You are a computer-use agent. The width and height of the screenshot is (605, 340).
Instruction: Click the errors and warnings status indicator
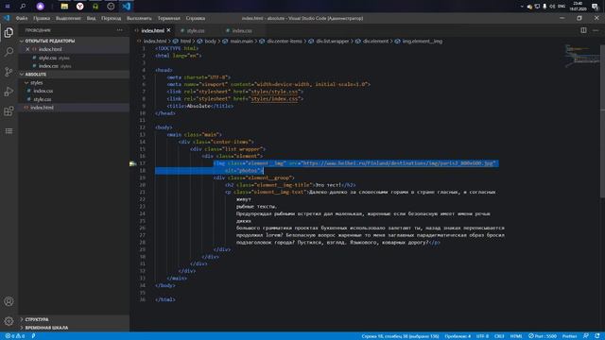15,336
